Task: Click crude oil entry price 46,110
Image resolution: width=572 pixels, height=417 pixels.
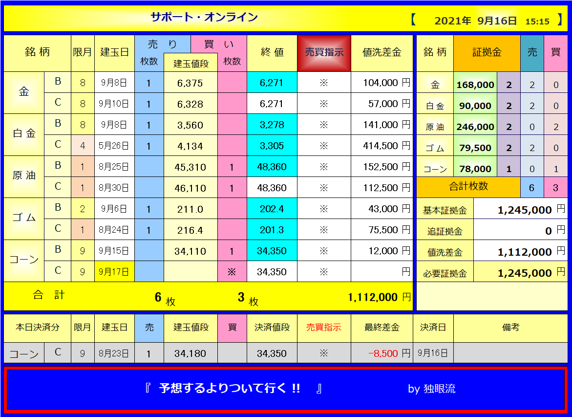Action: [x=191, y=188]
